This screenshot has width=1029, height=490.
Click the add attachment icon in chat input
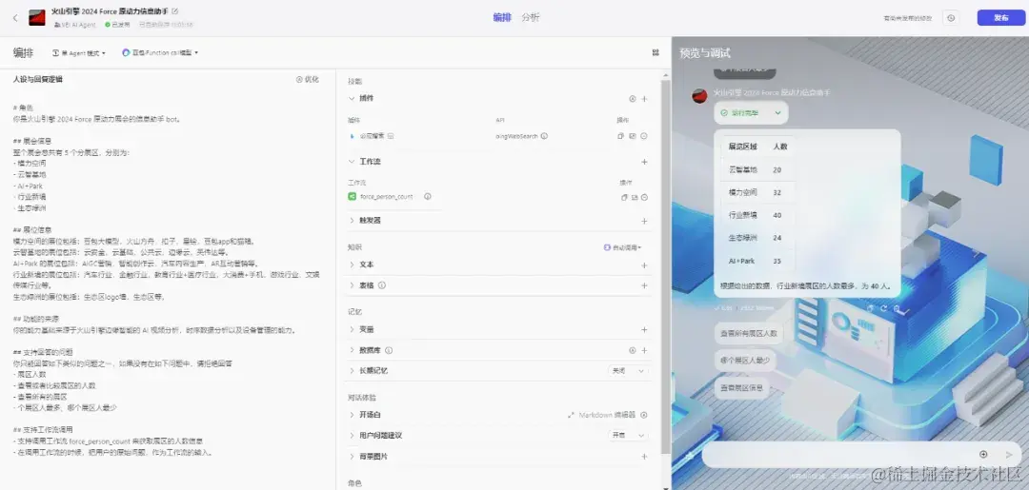coord(983,455)
